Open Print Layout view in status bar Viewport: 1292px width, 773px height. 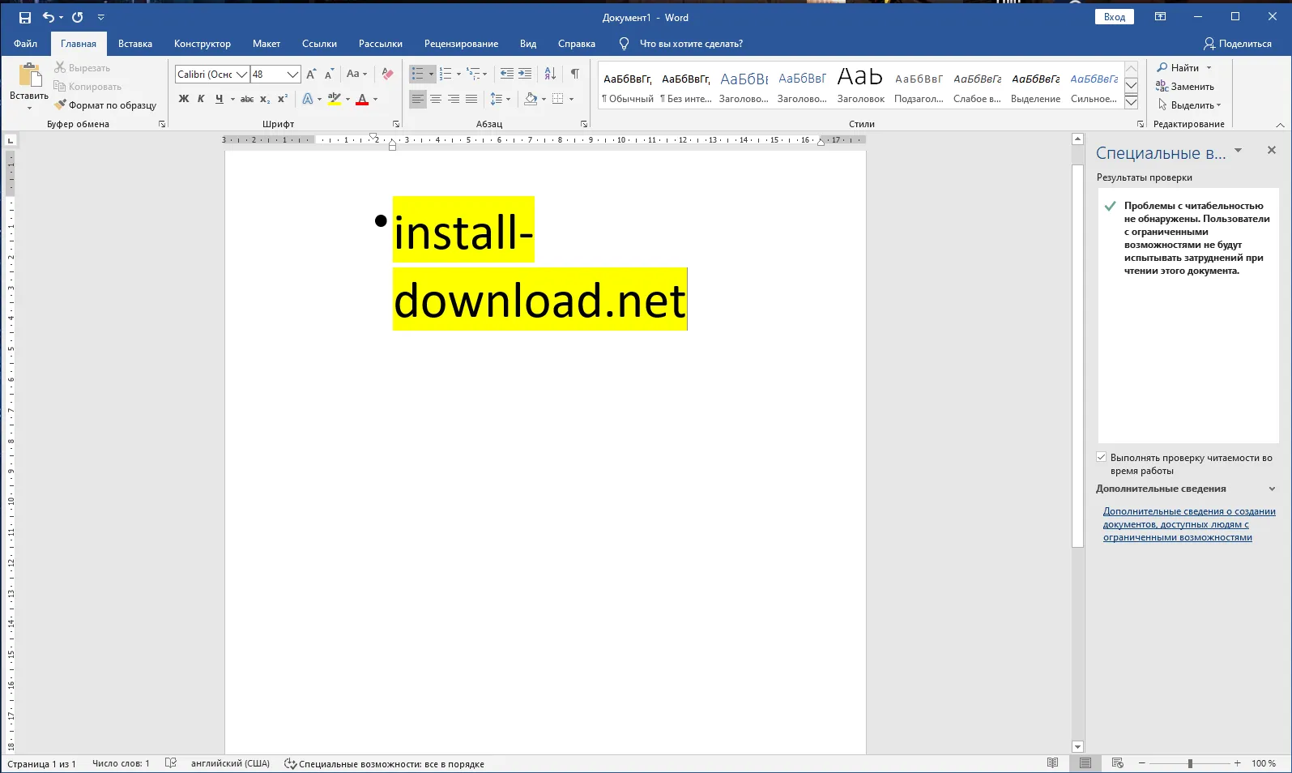pyautogui.click(x=1085, y=763)
